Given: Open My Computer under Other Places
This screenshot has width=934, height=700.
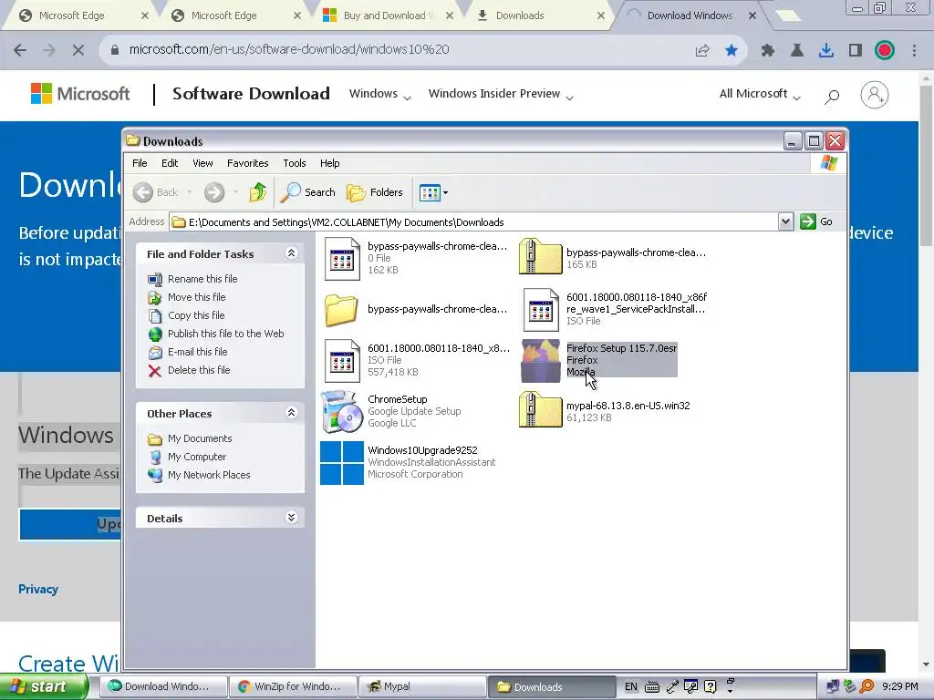Looking at the screenshot, I should [186, 457].
